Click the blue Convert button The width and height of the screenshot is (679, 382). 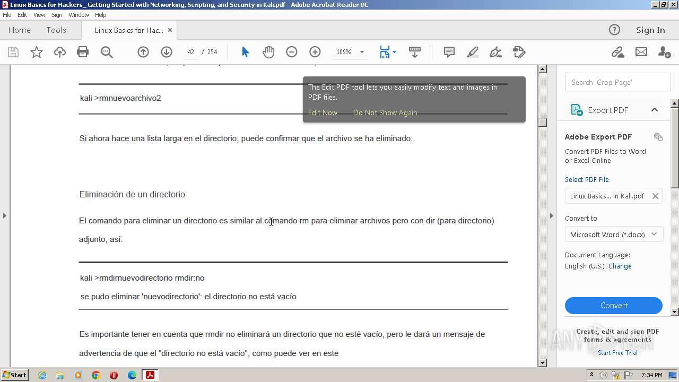point(614,306)
